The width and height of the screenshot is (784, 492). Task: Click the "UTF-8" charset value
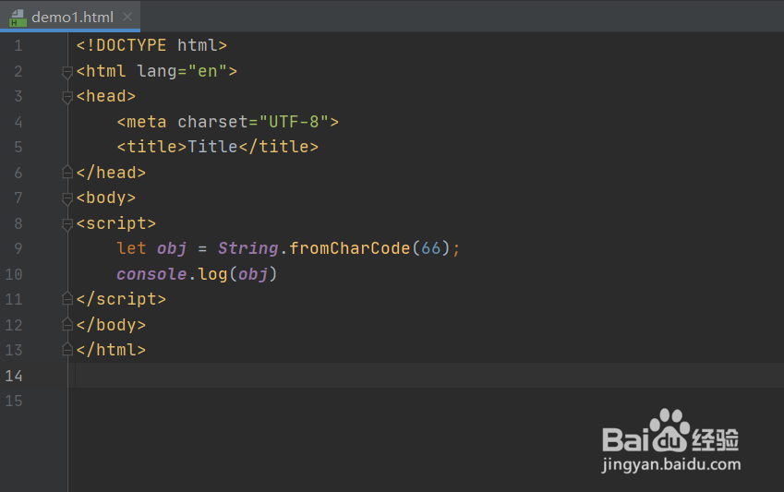(294, 122)
